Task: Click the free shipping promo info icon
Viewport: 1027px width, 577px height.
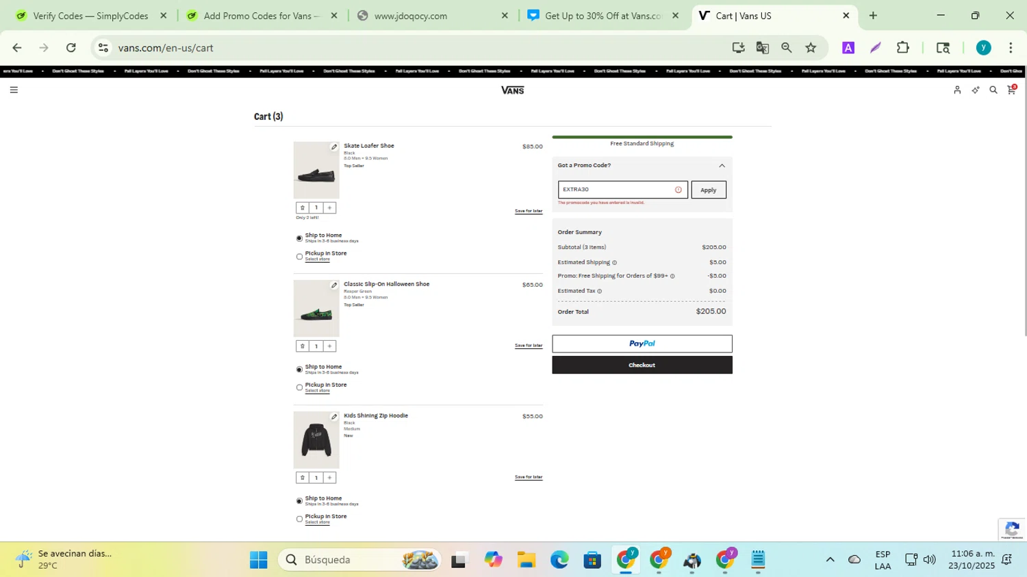Action: [672, 276]
